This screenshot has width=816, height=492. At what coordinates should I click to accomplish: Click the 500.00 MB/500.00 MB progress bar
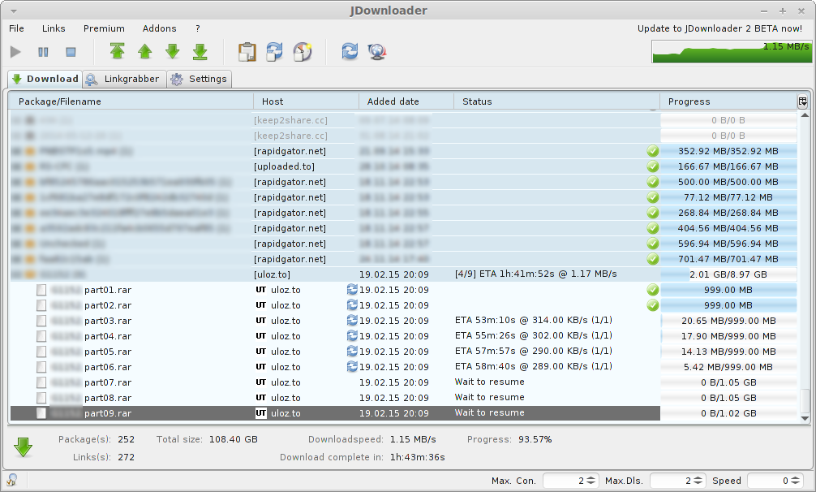728,182
